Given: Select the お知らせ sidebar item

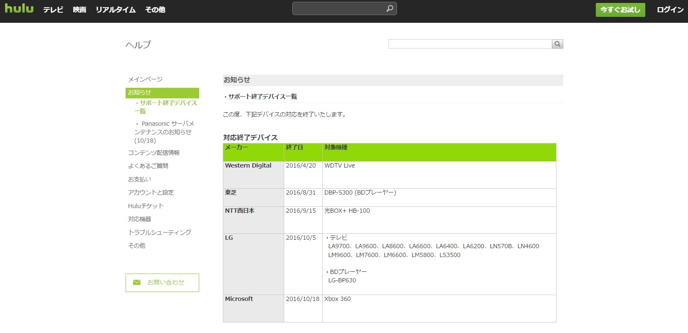Looking at the screenshot, I should tap(162, 93).
